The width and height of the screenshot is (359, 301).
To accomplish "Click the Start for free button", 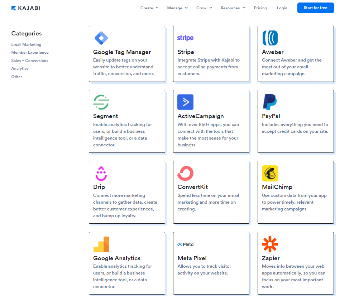I will click(316, 8).
